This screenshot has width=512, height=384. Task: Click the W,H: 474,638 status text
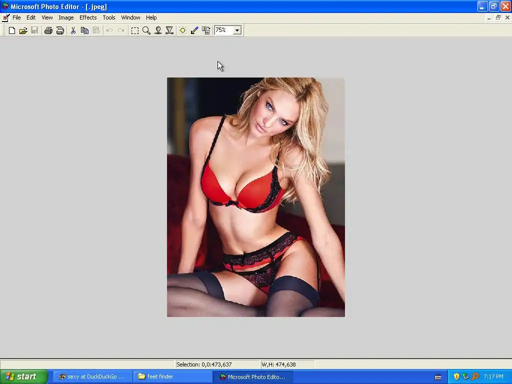click(x=278, y=364)
